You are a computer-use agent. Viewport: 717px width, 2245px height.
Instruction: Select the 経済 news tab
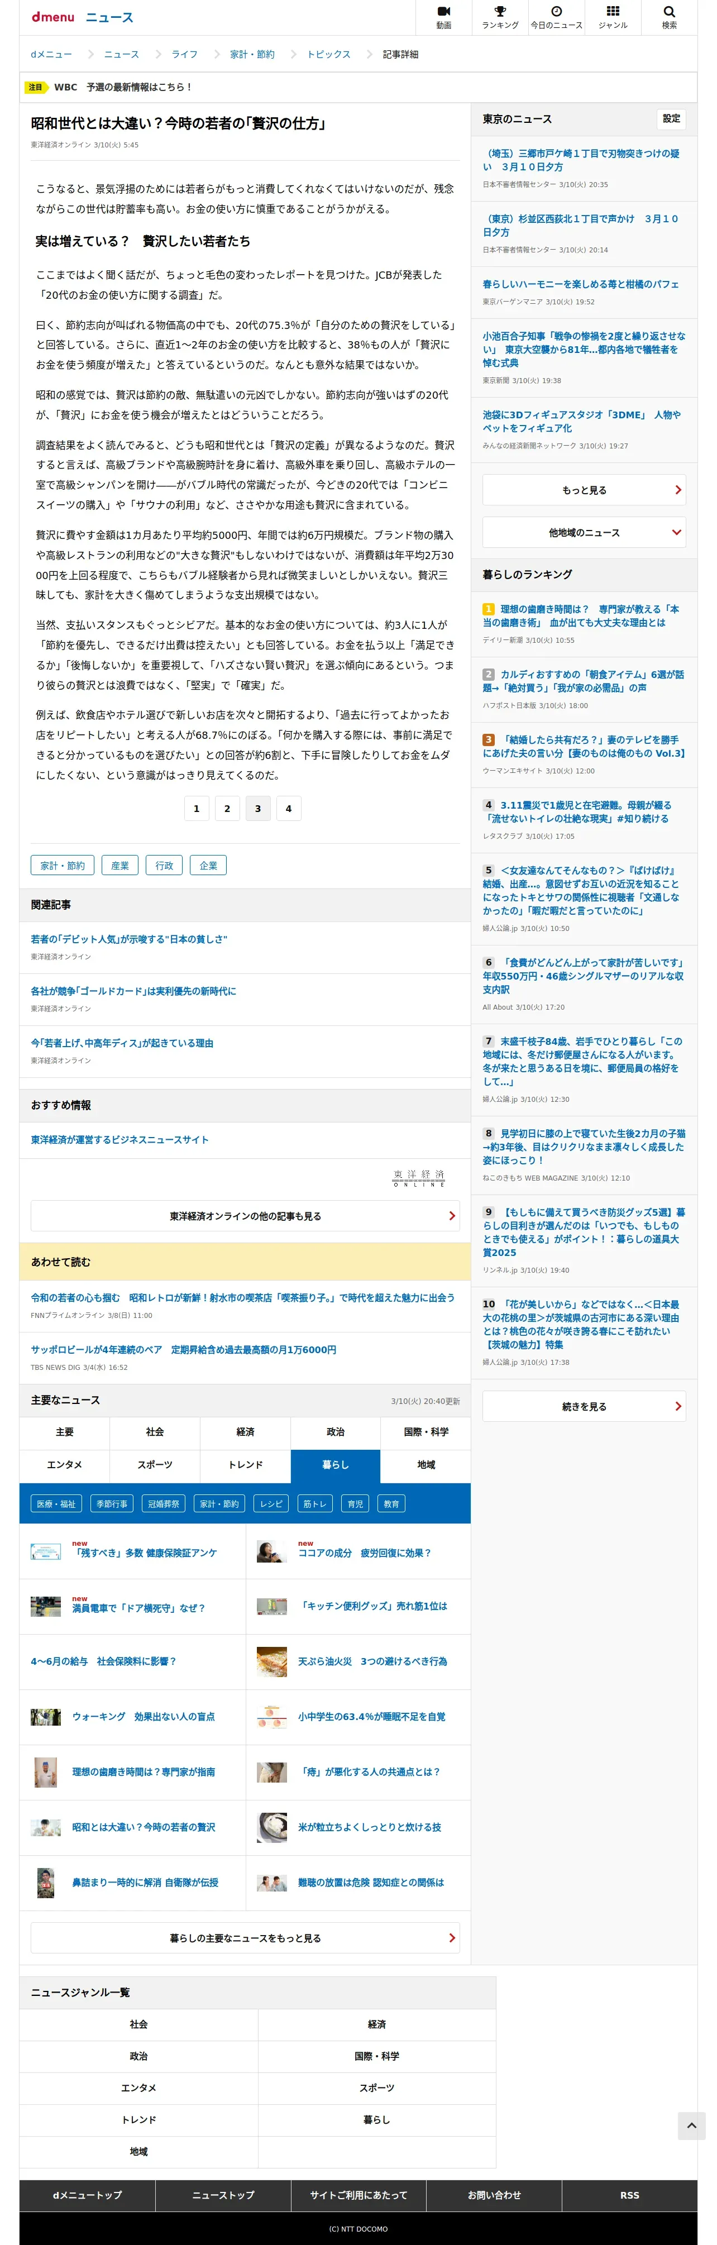point(246,1432)
